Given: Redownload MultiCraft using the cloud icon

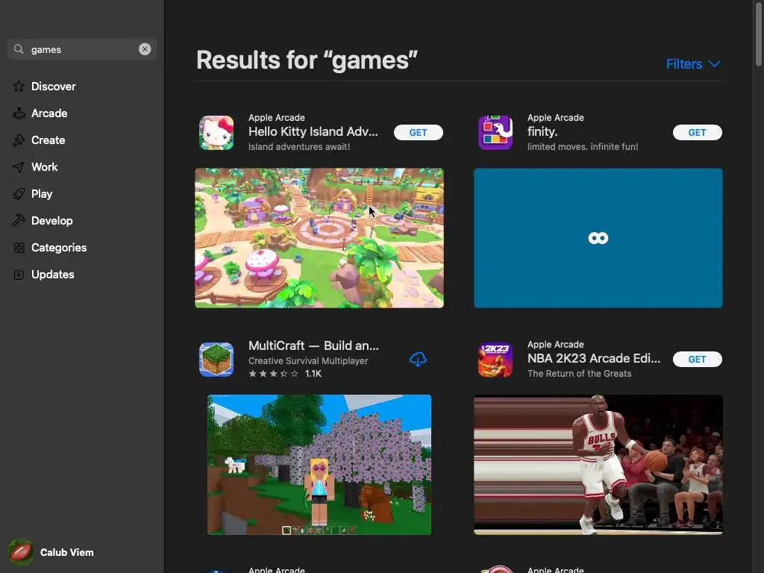Looking at the screenshot, I should pos(418,360).
